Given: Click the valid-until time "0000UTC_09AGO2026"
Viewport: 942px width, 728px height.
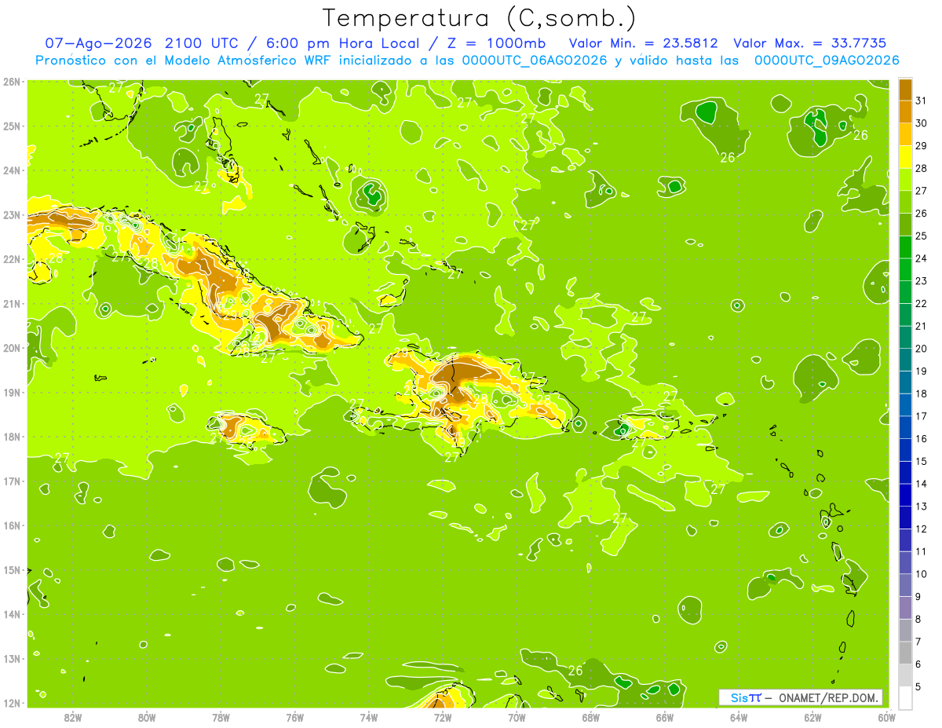Looking at the screenshot, I should [827, 60].
